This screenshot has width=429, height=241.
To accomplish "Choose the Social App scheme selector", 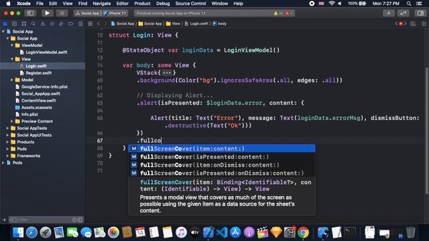I will click(x=88, y=13).
